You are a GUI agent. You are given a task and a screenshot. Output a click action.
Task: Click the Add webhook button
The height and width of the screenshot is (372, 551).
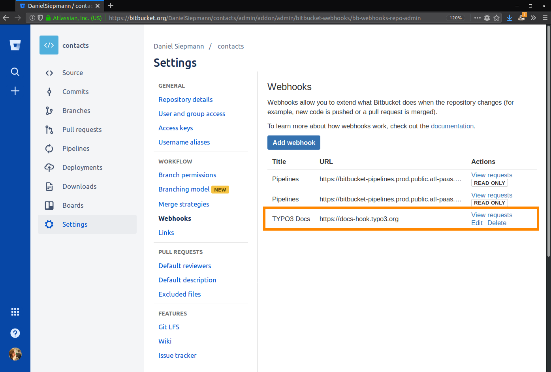pyautogui.click(x=294, y=143)
